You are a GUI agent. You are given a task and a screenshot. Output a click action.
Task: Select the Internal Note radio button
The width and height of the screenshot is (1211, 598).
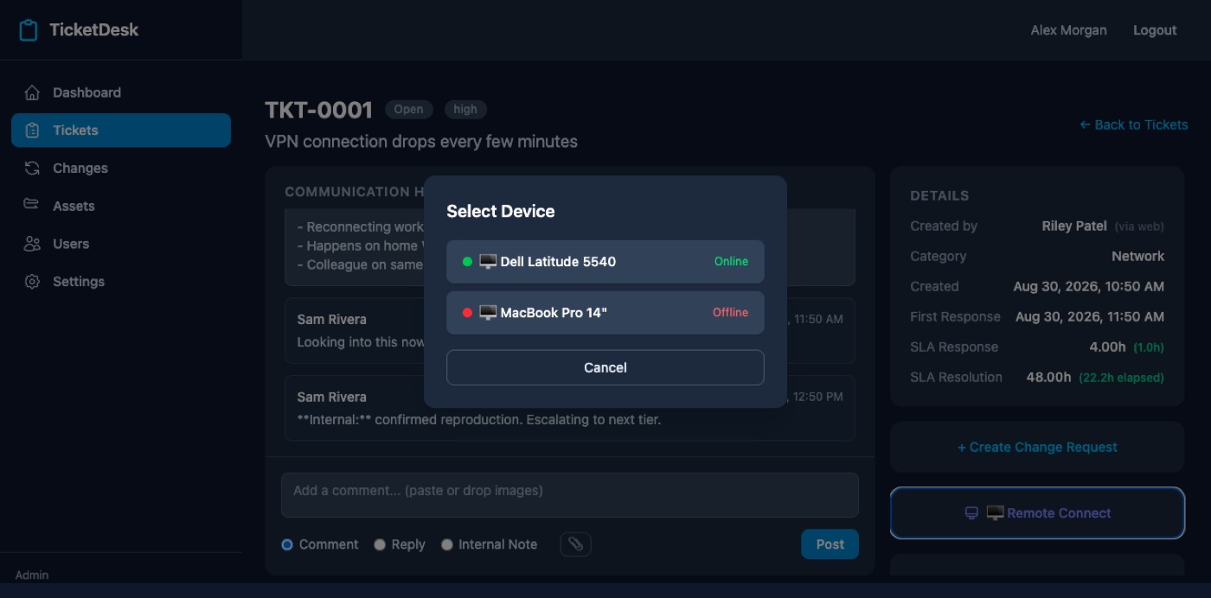coord(446,544)
